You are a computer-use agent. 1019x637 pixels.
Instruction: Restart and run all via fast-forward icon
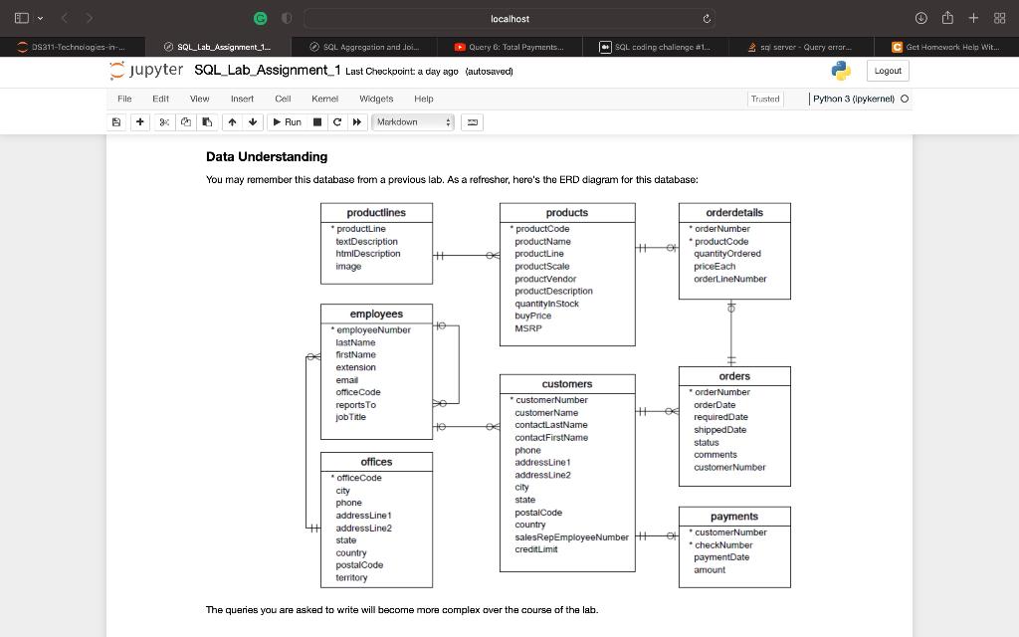coord(354,121)
